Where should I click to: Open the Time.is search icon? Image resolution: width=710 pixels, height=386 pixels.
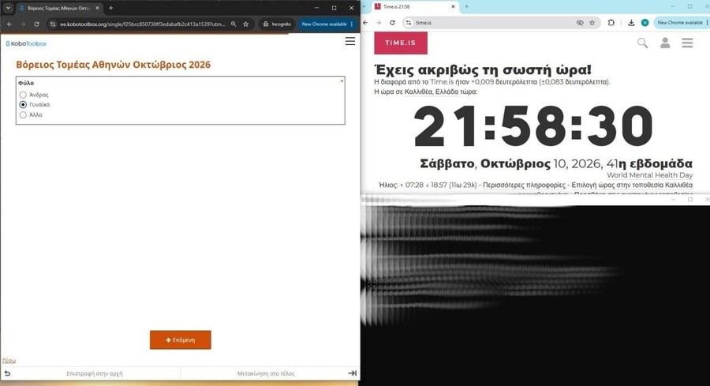[x=642, y=43]
